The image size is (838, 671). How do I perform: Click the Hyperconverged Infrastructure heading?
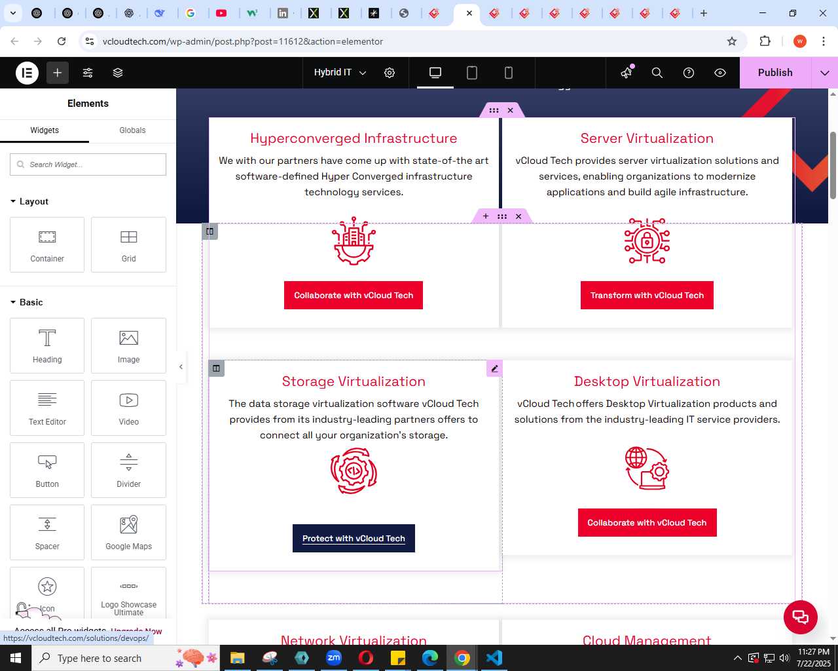point(354,138)
